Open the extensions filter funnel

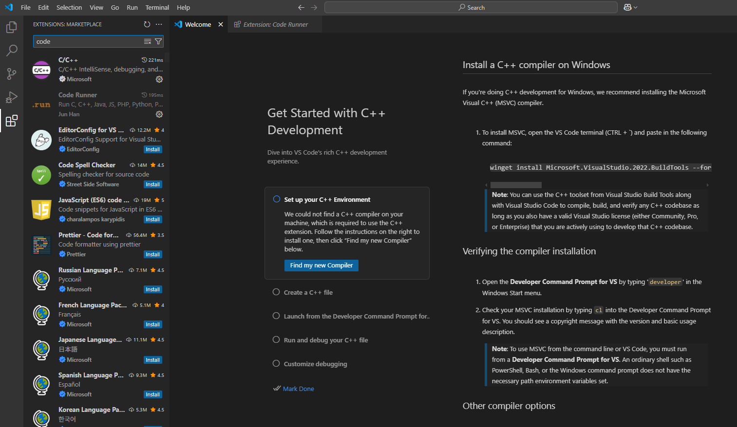[x=158, y=41]
